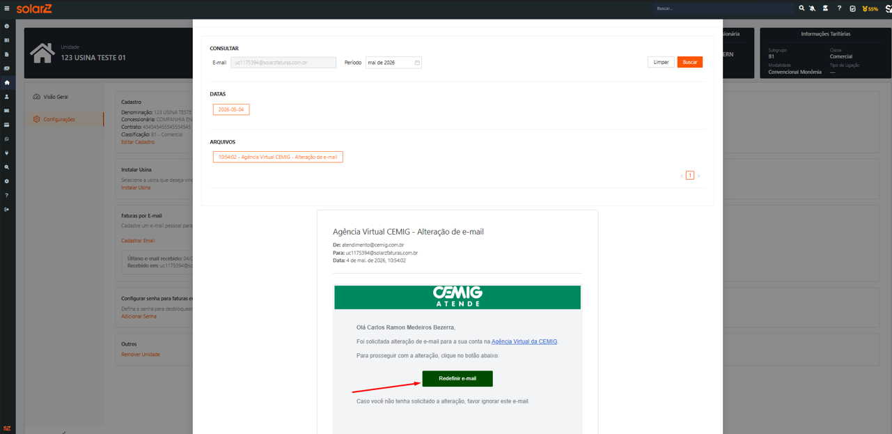
Task: Click the Comercial class value
Action: click(x=841, y=56)
